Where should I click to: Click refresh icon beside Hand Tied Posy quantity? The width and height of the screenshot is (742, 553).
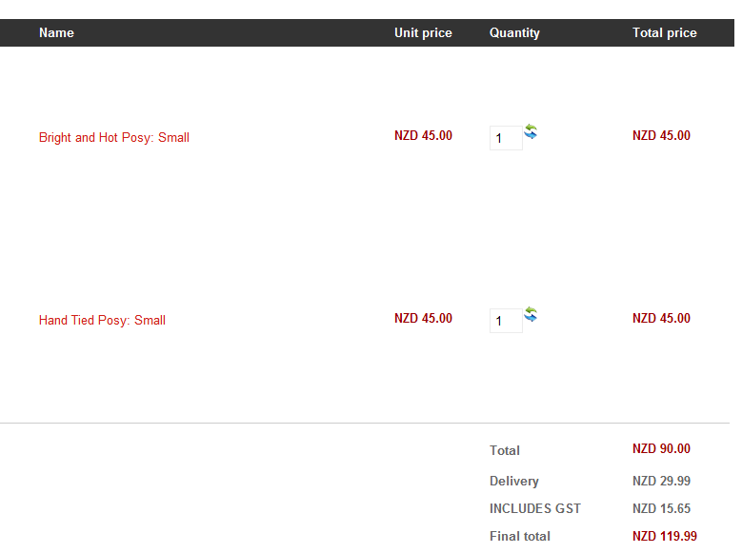[x=531, y=314]
